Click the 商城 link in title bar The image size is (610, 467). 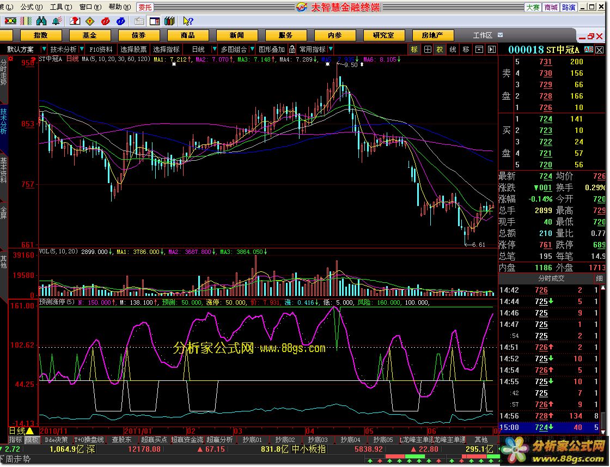[x=551, y=7]
